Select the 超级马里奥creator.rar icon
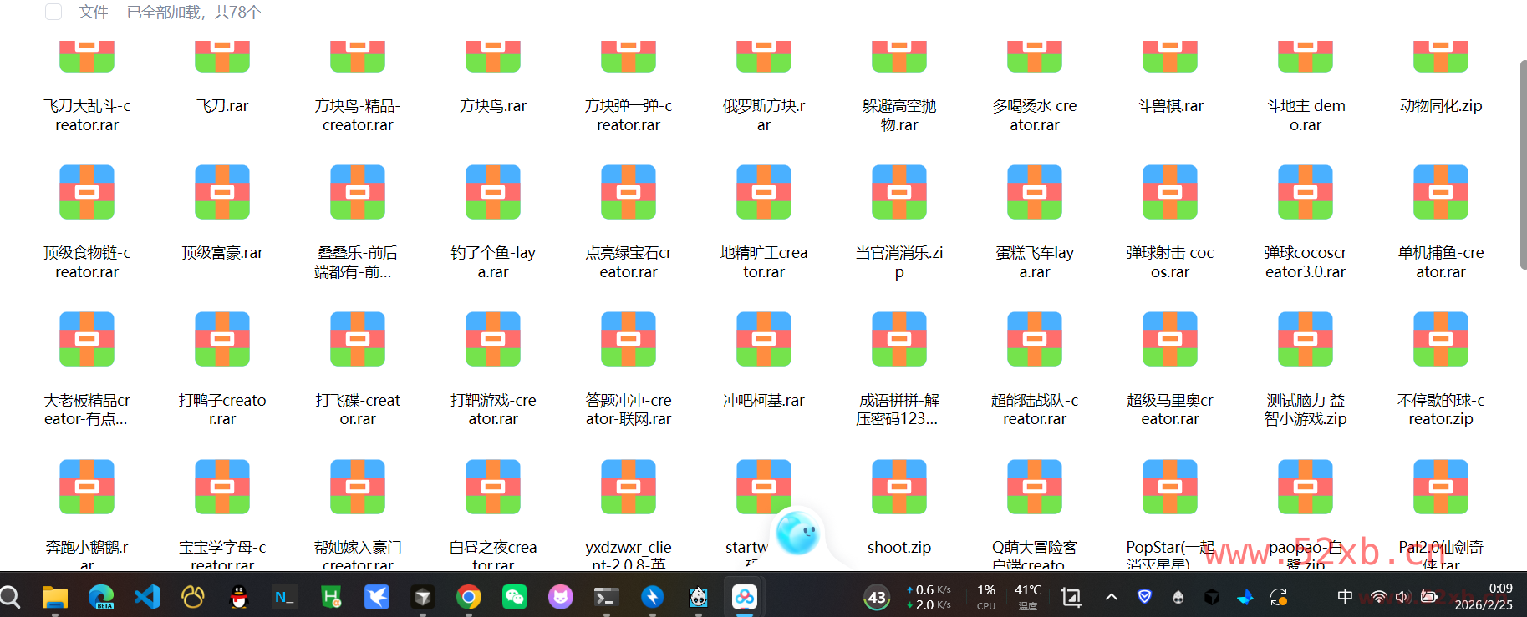 [x=1170, y=339]
